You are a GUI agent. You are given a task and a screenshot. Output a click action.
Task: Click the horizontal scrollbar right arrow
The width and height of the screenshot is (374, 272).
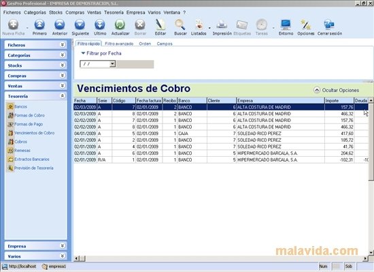(366, 258)
